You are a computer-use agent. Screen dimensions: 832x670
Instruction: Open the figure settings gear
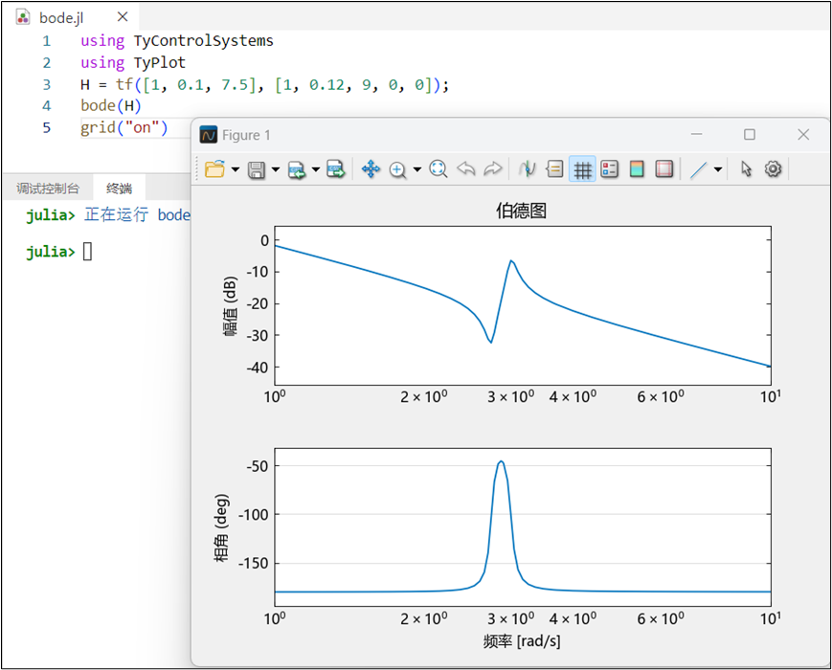pos(773,169)
